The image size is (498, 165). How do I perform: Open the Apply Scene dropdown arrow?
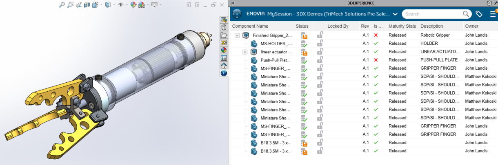coord(147,5)
